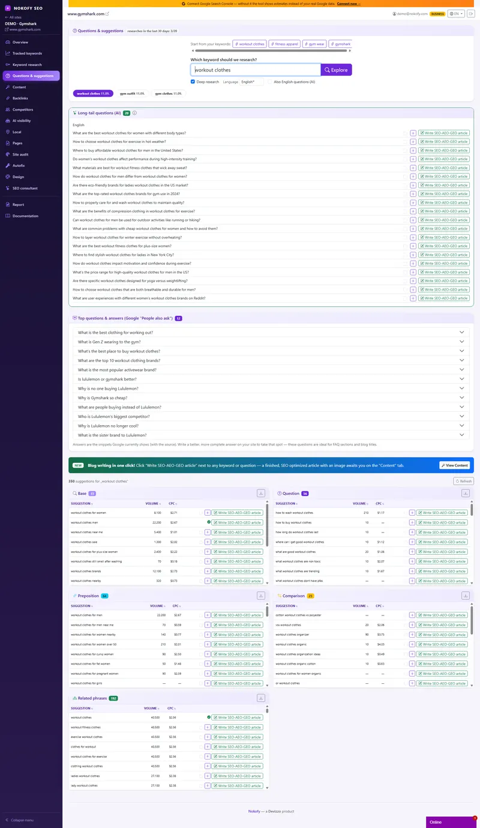The height and width of the screenshot is (828, 480).
Task: Click the plus icon for 'workout clothes organizer'
Action: pyautogui.click(x=412, y=635)
